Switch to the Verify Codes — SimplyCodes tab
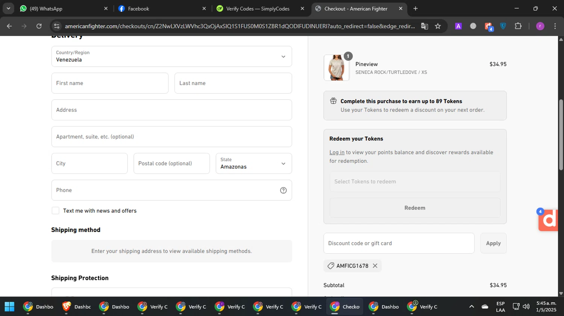 (260, 9)
